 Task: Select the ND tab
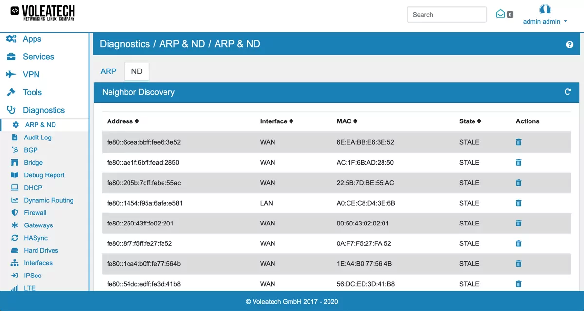click(137, 71)
